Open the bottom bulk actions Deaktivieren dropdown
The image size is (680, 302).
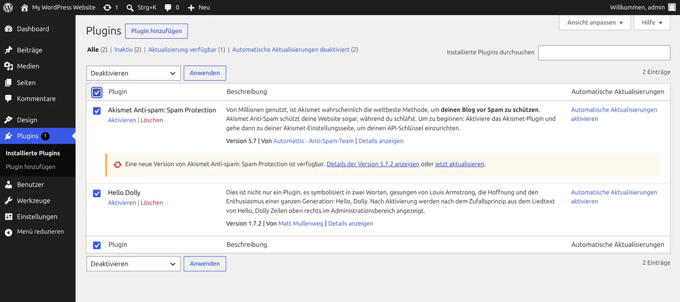coord(134,263)
